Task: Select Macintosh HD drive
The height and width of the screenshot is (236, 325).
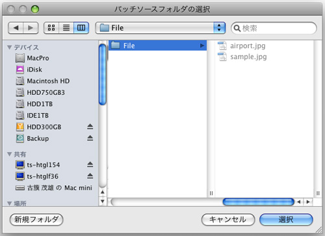Action: (x=51, y=81)
